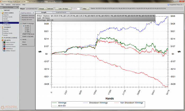Open the Filter dropdown button
Viewport: 185px width, 111px height.
tap(86, 9)
